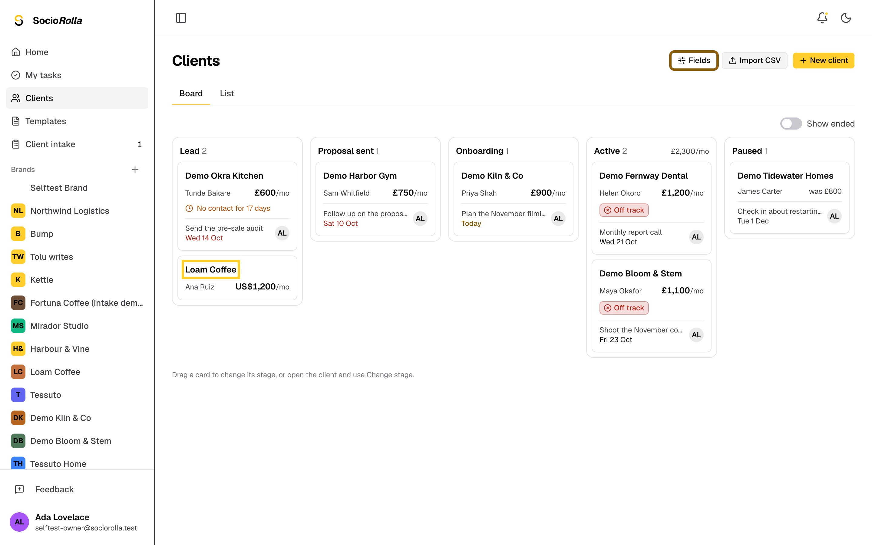Open Feedback from sidebar
872x545 pixels.
click(77, 490)
